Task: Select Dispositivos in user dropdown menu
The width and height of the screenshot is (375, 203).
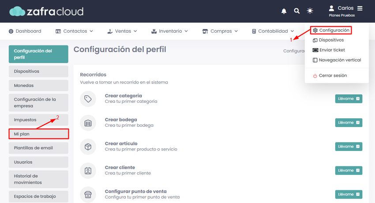Action: (x=328, y=40)
